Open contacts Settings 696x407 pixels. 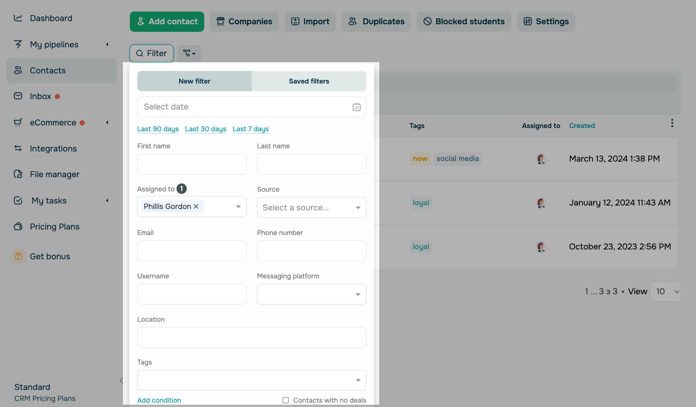tap(546, 21)
